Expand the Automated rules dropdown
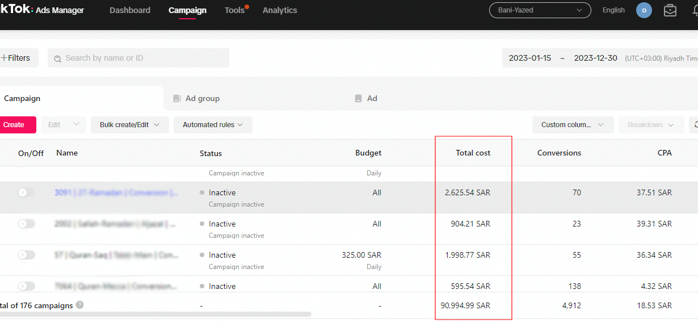The width and height of the screenshot is (698, 323). (213, 125)
